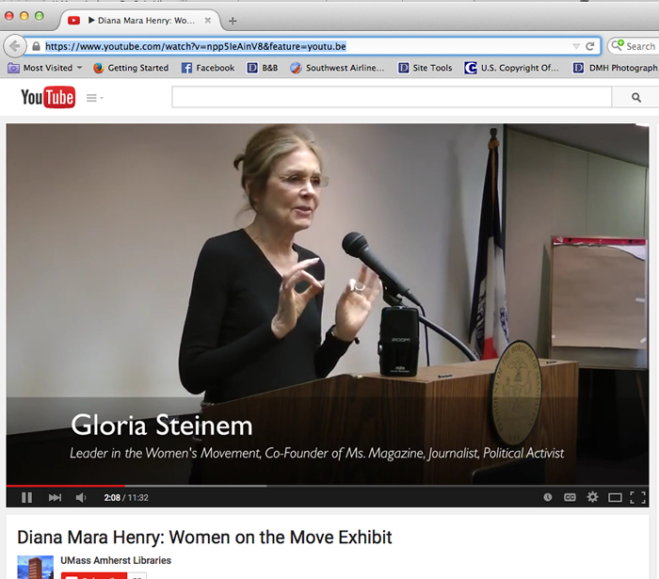Expand the YouTube guide menu
This screenshot has width=659, height=579.
coord(94,98)
